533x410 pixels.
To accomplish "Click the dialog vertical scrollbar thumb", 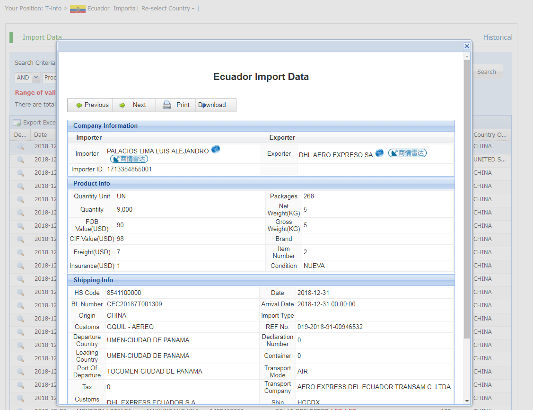I will tap(467, 199).
